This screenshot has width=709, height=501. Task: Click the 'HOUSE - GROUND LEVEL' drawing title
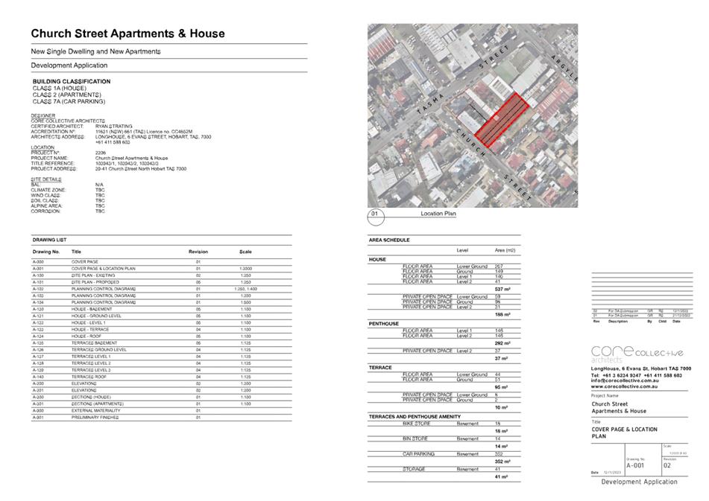96,316
